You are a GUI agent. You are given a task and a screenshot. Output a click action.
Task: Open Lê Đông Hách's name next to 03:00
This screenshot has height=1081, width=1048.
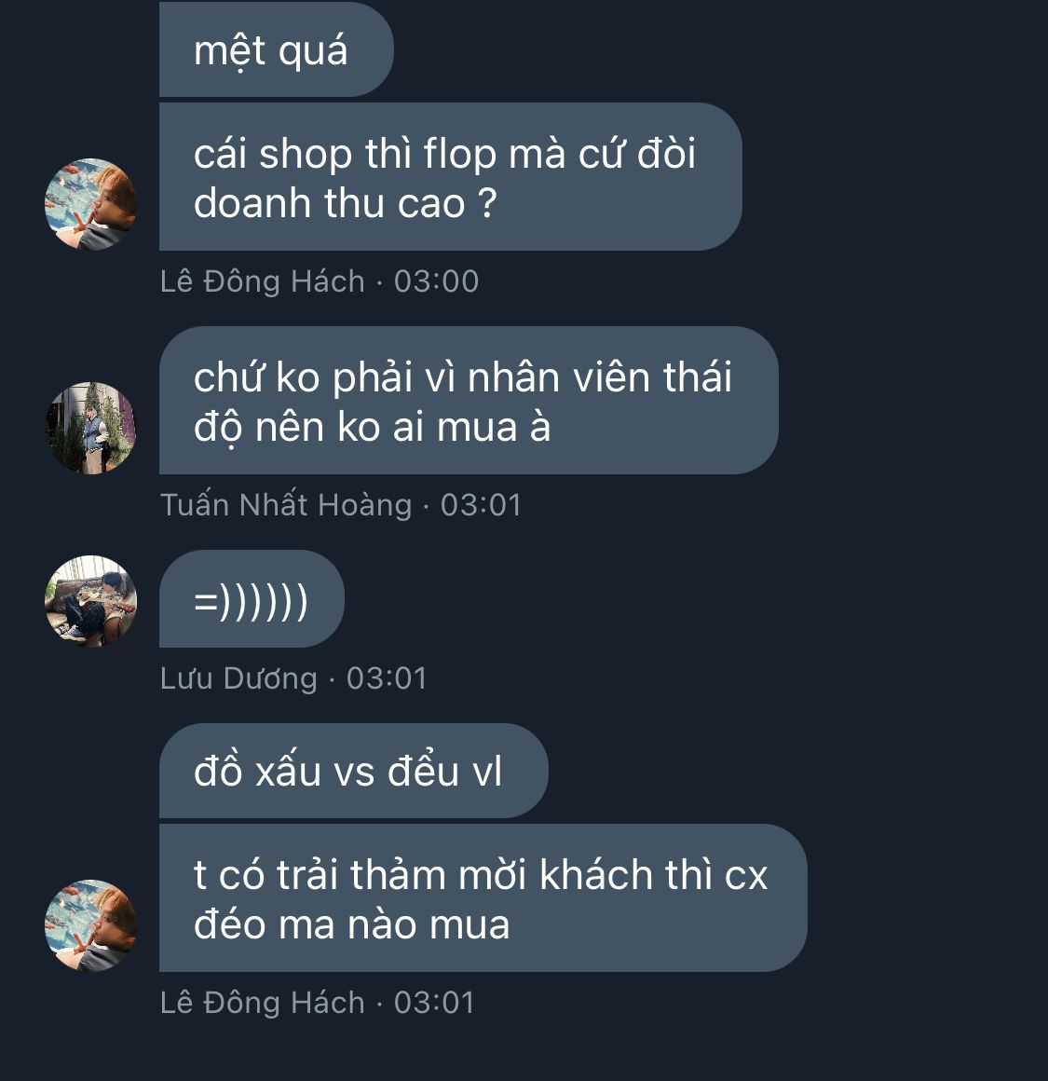pyautogui.click(x=262, y=281)
